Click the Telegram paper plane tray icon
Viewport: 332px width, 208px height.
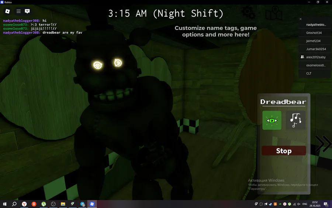[x=266, y=204]
